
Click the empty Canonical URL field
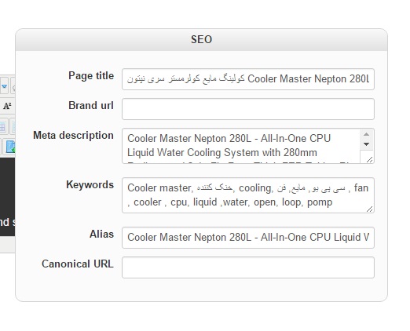[x=248, y=267]
